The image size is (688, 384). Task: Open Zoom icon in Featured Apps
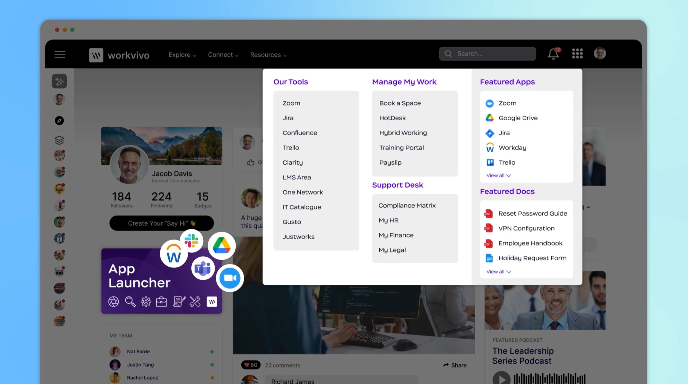[490, 103]
